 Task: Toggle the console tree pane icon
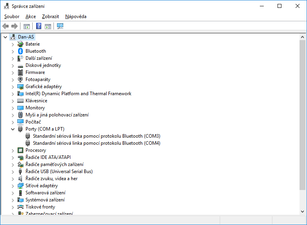[x=27, y=26]
